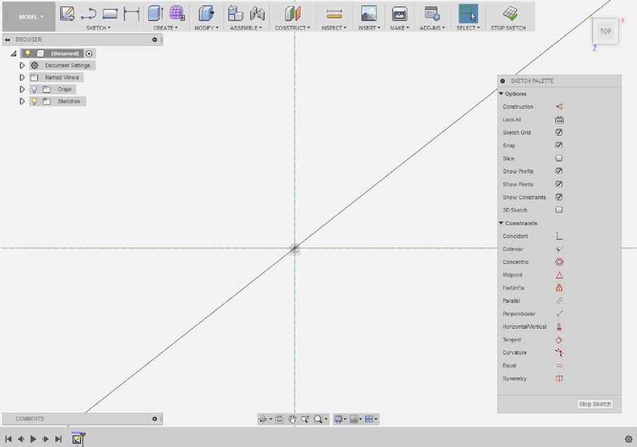Apply the Parallel constraint
The image size is (637, 447).
tap(559, 301)
